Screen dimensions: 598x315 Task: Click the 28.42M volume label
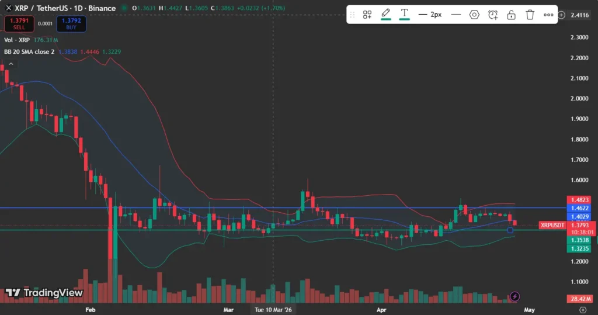[579, 299]
